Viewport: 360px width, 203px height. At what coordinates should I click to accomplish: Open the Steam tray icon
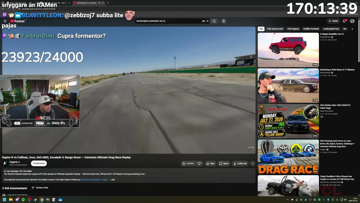click(306, 200)
